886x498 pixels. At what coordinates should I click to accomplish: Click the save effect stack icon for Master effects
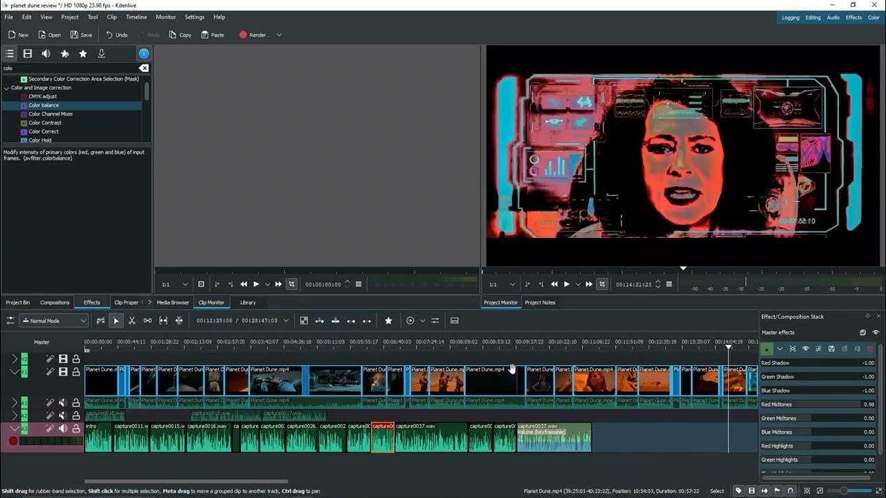[x=862, y=333]
